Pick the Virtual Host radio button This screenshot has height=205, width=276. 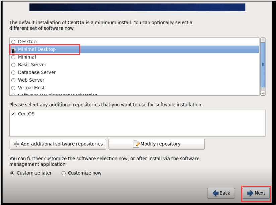pos(13,88)
